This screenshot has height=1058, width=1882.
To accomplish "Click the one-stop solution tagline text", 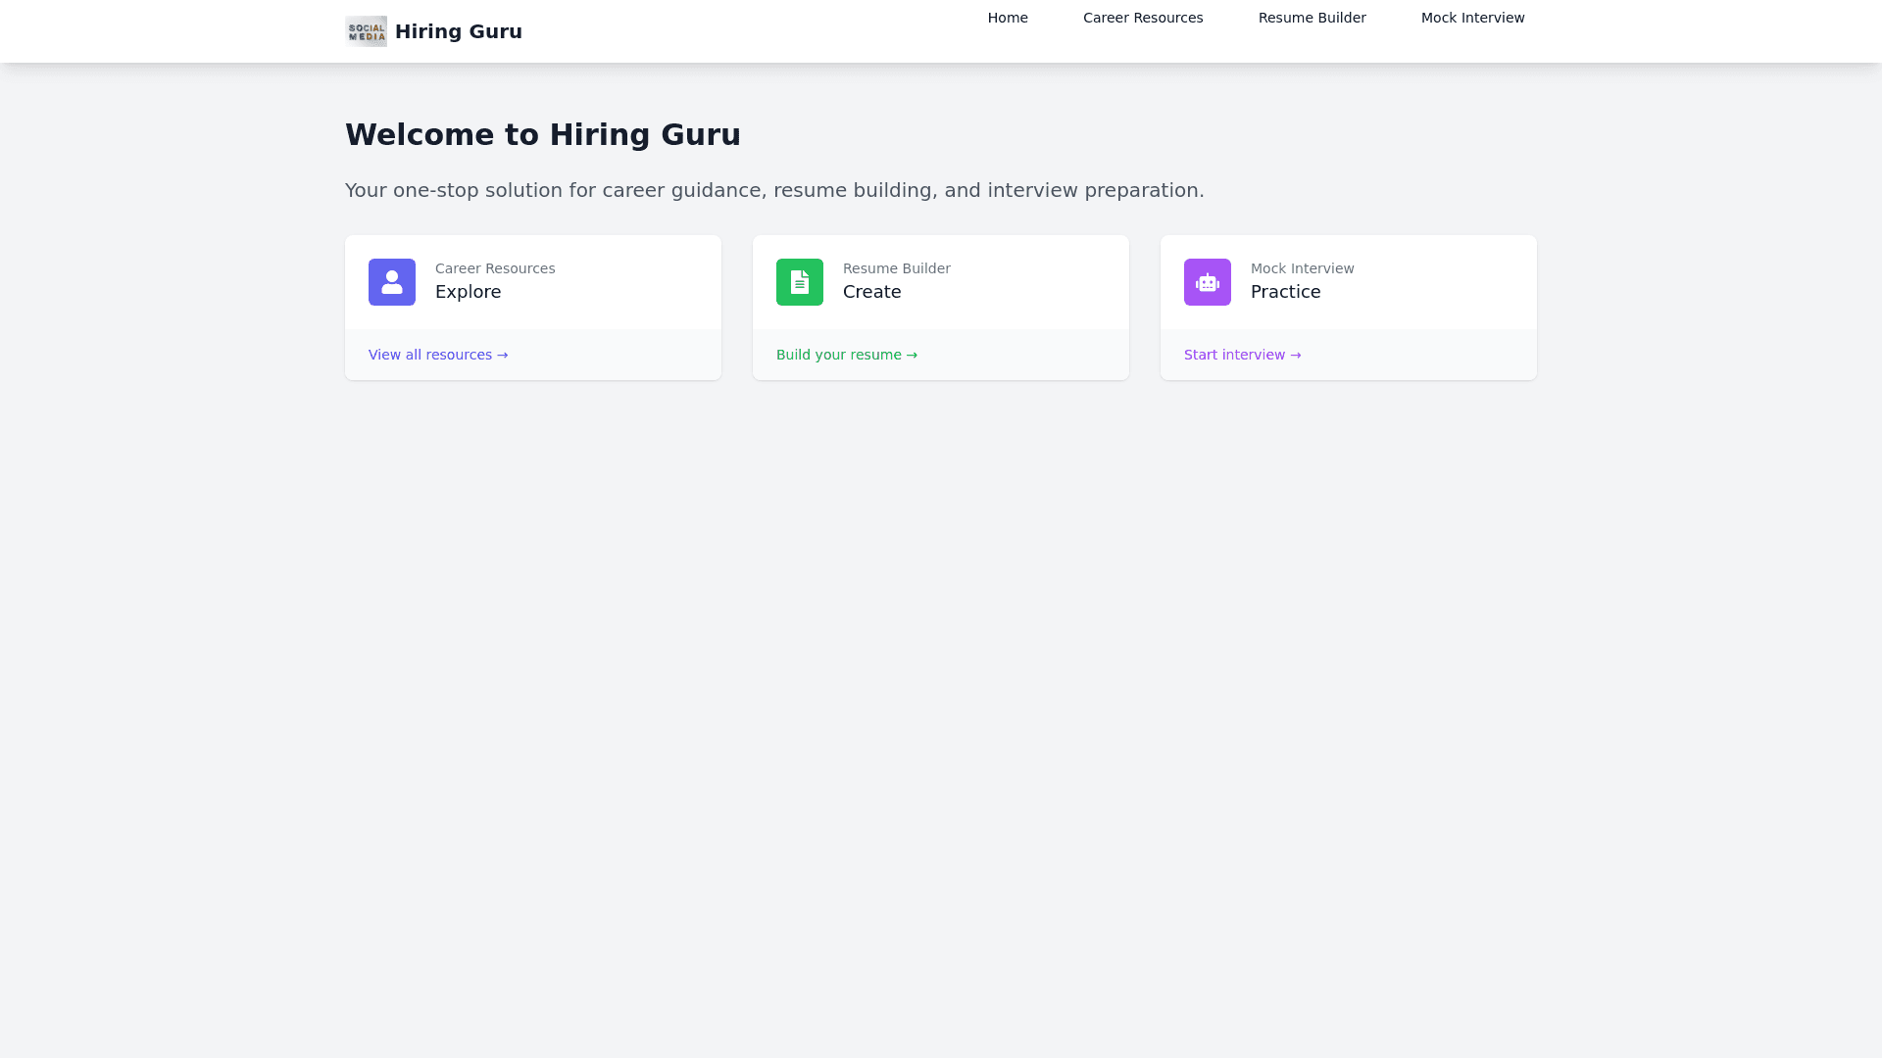I will pos(774,190).
